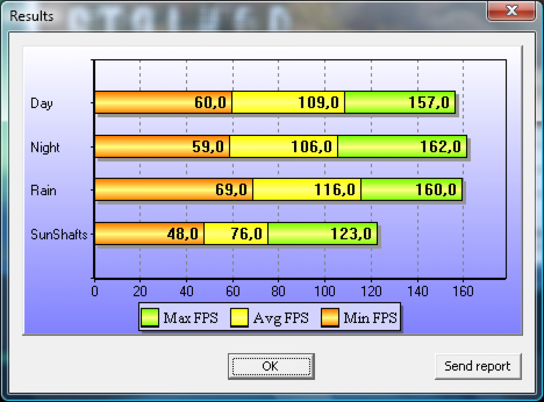Click the Rain maximum value 160,0
The height and width of the screenshot is (402, 544).
(x=436, y=190)
